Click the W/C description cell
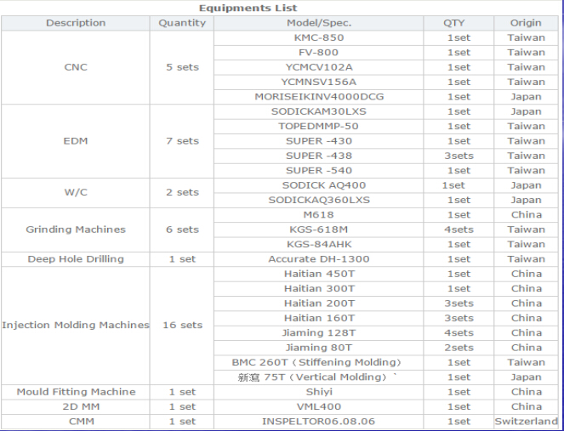The width and height of the screenshot is (564, 431). [x=76, y=192]
